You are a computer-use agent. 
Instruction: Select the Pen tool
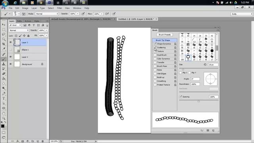4,94
